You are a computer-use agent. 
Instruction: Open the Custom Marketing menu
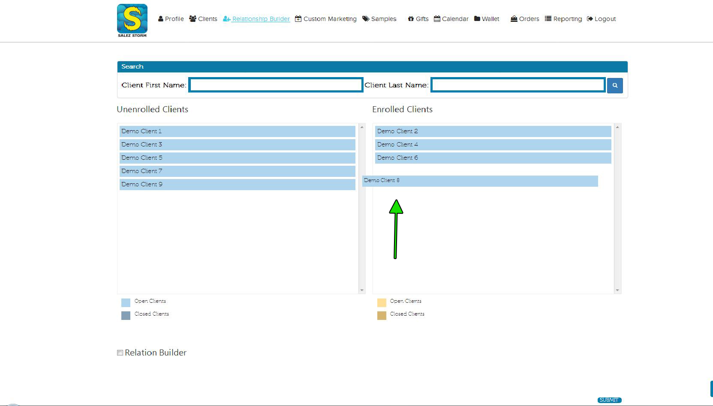pyautogui.click(x=329, y=19)
